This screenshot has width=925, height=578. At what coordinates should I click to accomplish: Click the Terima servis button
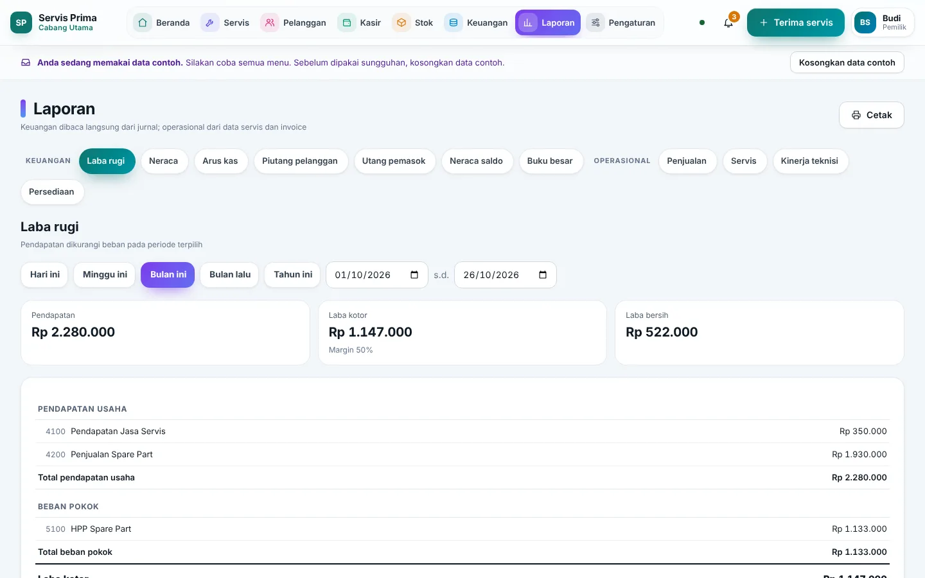tap(796, 22)
